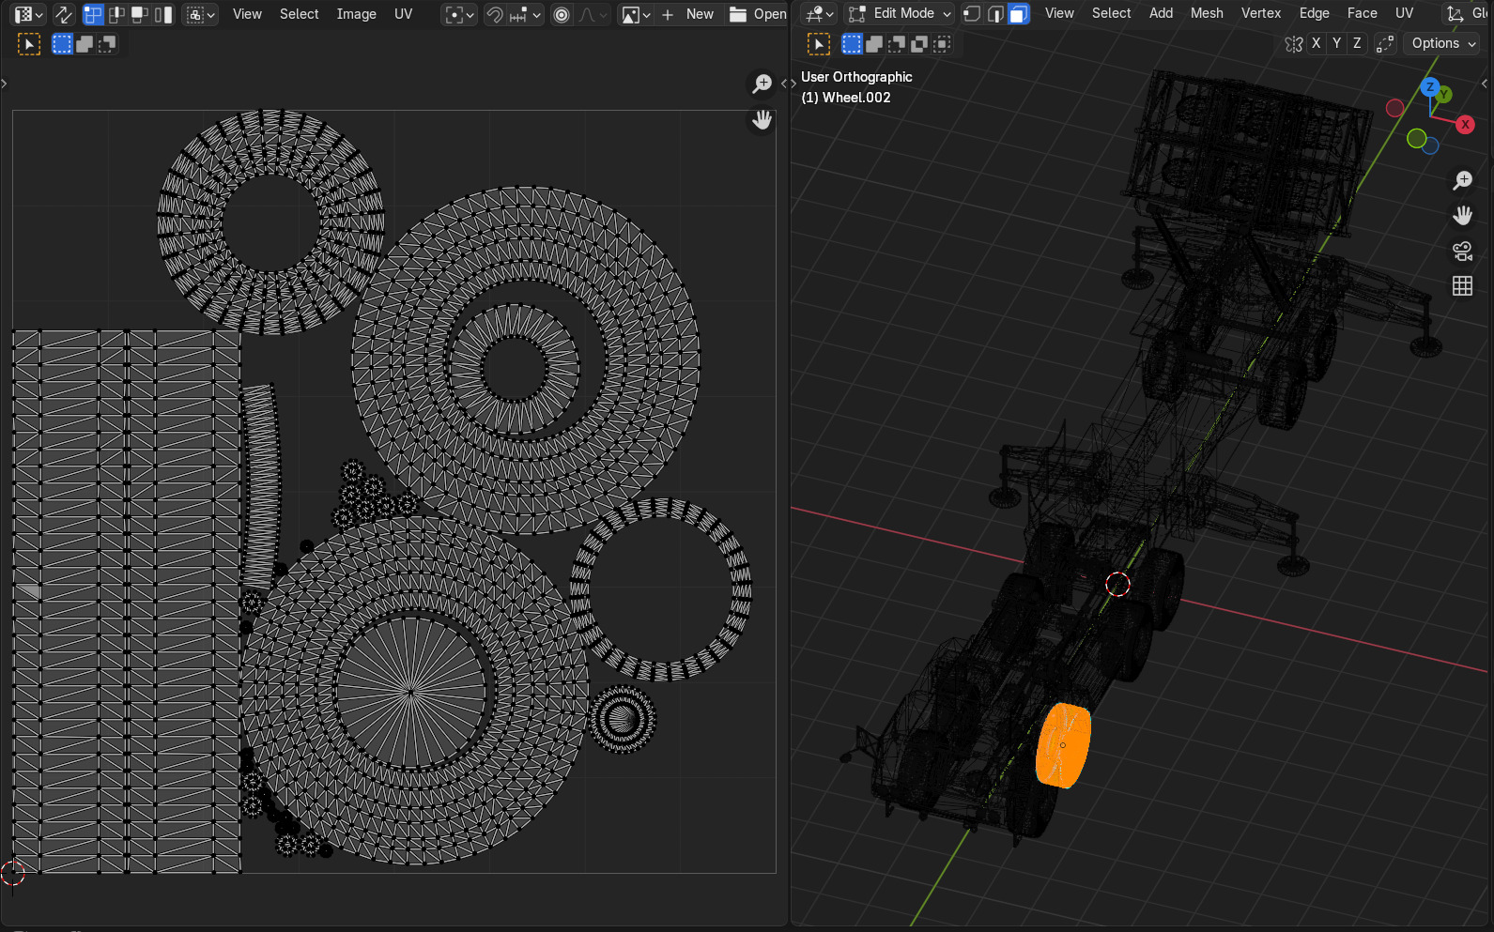Toggle X axis mesh mirror

click(1317, 43)
